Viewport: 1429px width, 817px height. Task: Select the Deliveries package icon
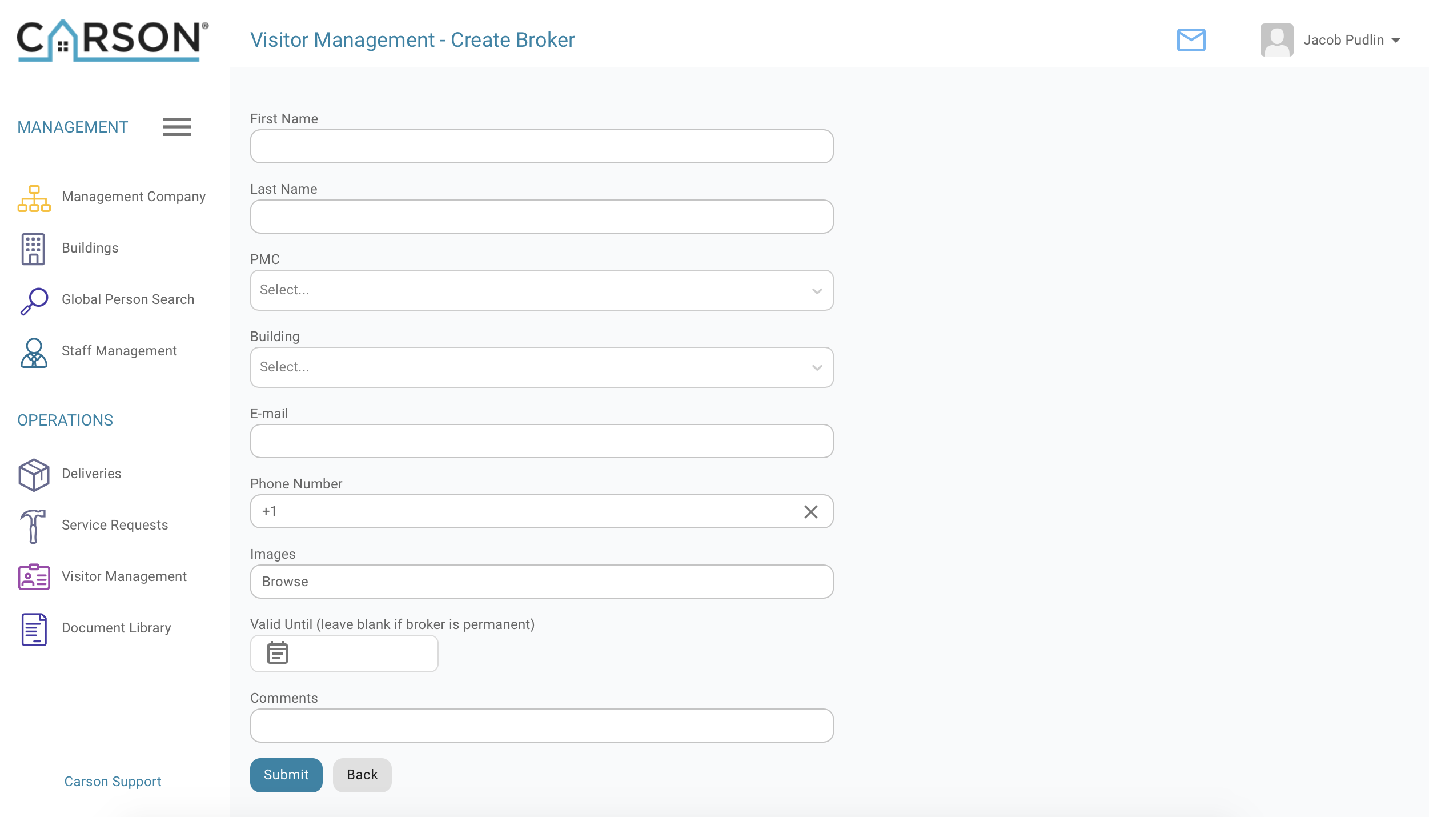33,473
